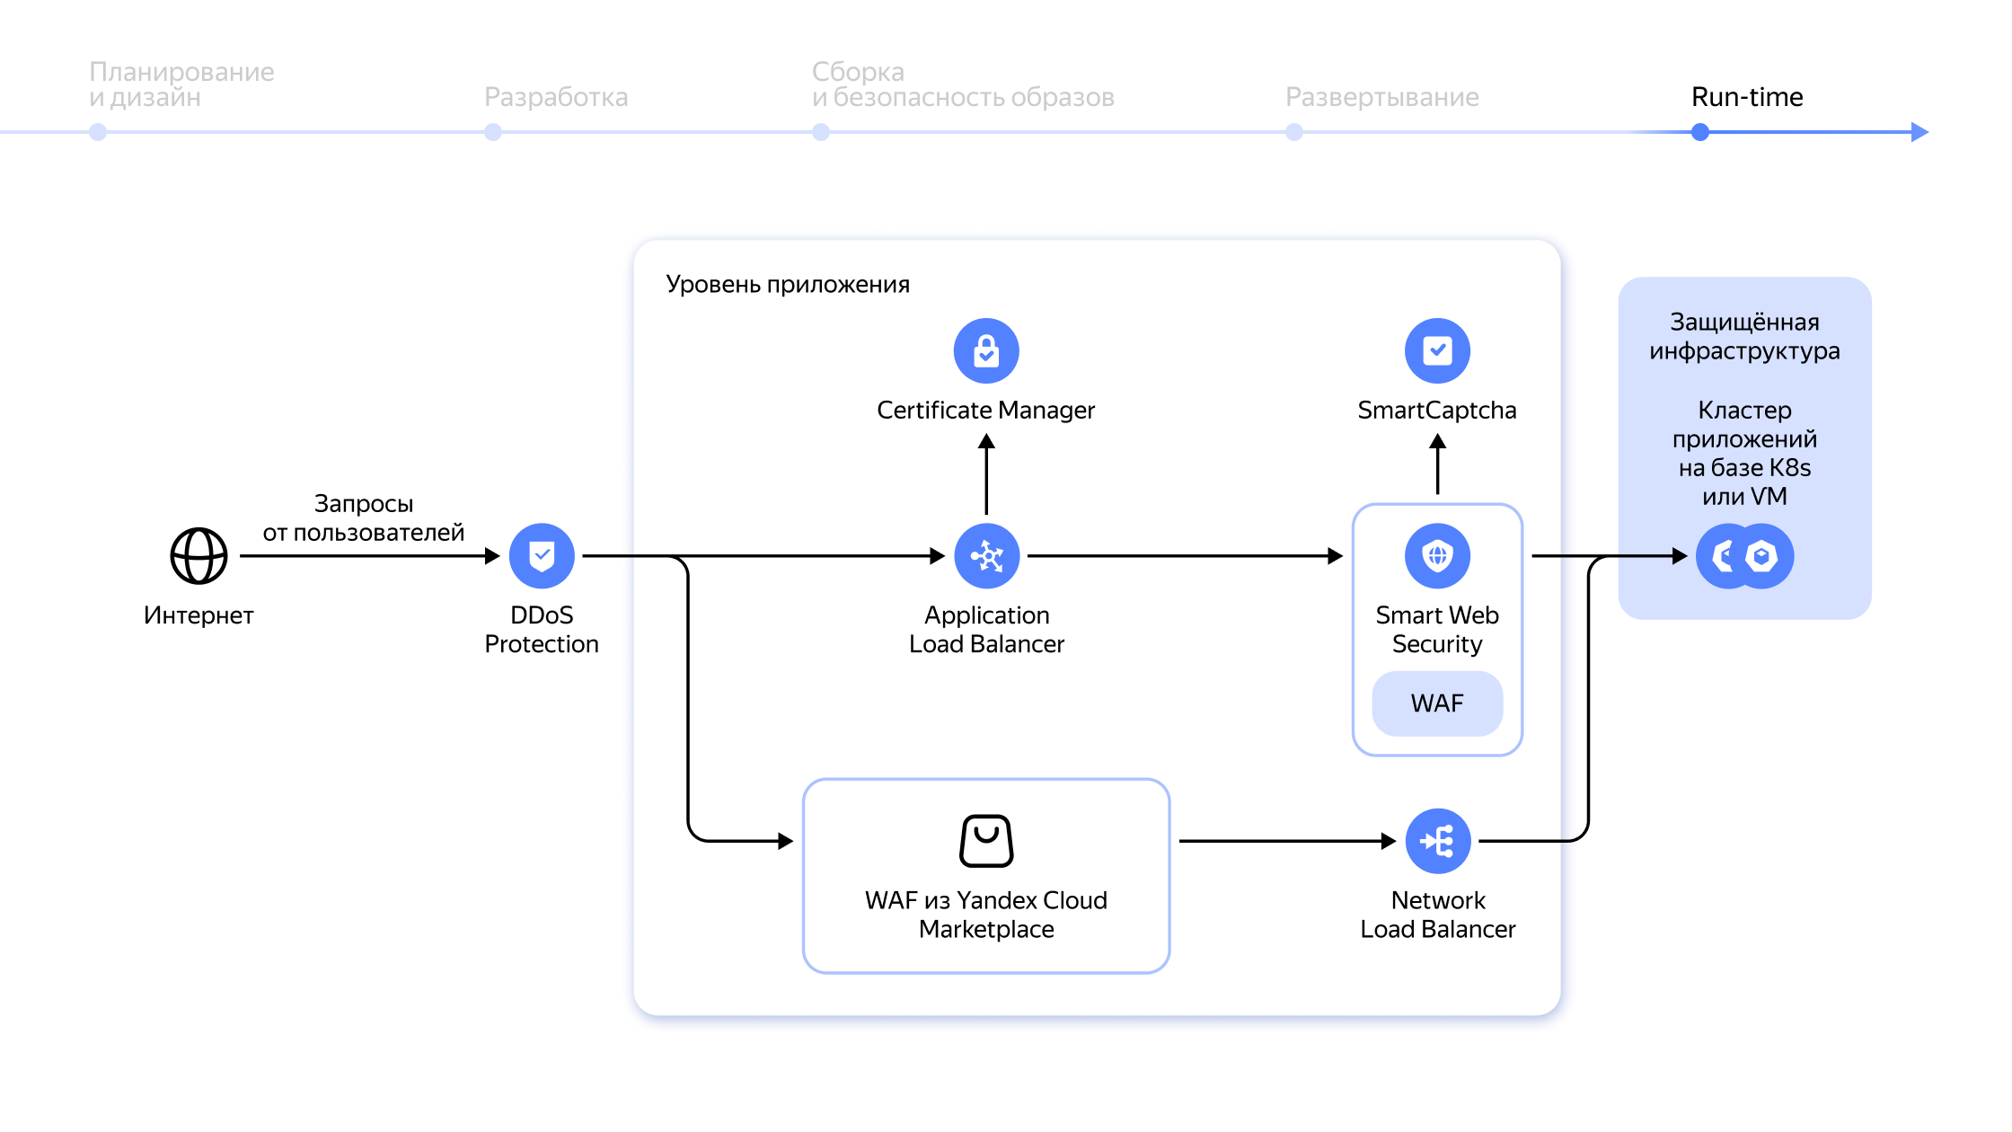Click the Сборка и безопасность образов label
2012x1132 pixels.
963,84
